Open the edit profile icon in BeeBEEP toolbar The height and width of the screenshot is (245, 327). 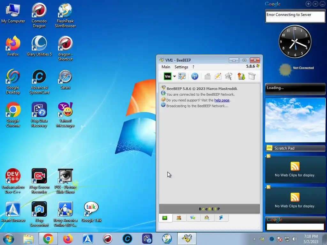pyautogui.click(x=182, y=77)
